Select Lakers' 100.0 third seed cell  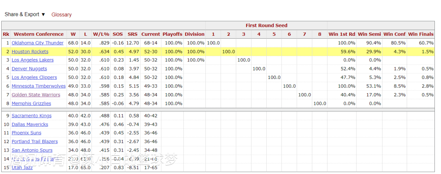(x=243, y=60)
